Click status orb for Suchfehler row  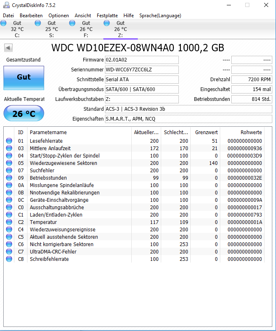pyautogui.click(x=9, y=170)
